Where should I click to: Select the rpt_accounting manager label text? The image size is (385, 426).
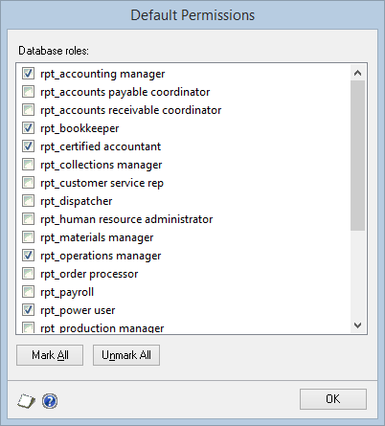tap(102, 74)
